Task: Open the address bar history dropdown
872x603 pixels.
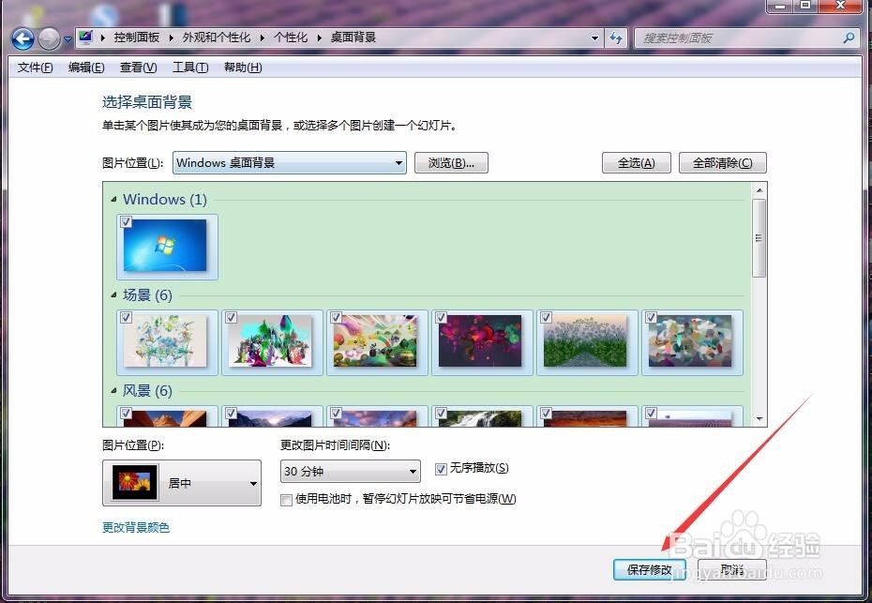Action: click(595, 38)
